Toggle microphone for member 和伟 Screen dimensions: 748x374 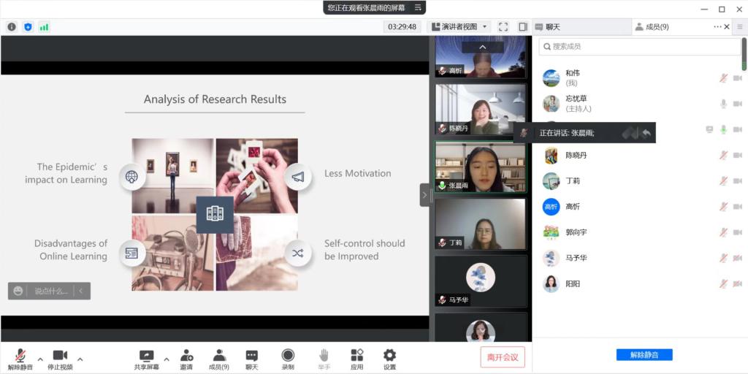724,78
